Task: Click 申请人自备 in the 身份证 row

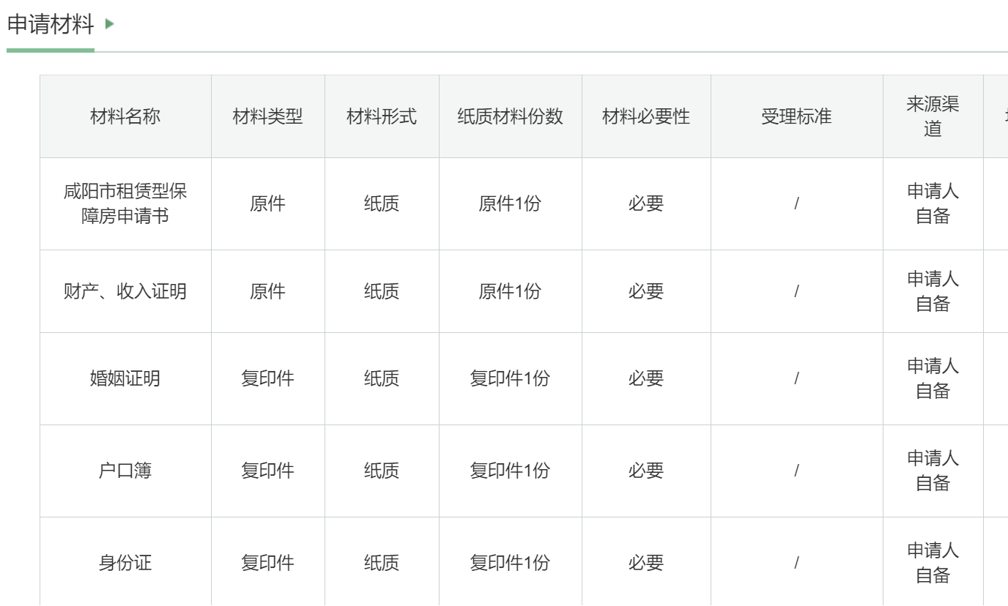Action: 933,563
